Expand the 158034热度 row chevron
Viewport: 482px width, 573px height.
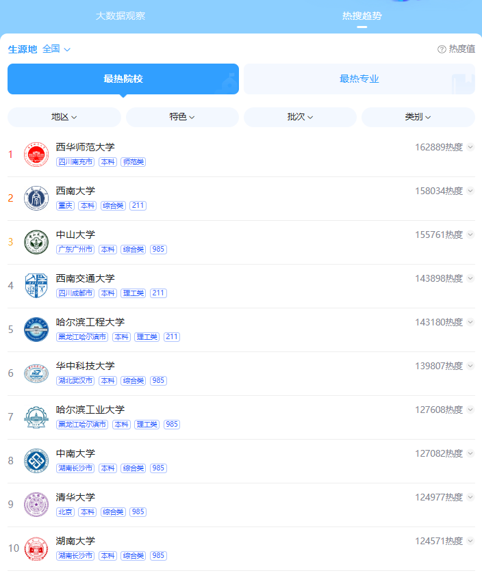click(470, 191)
